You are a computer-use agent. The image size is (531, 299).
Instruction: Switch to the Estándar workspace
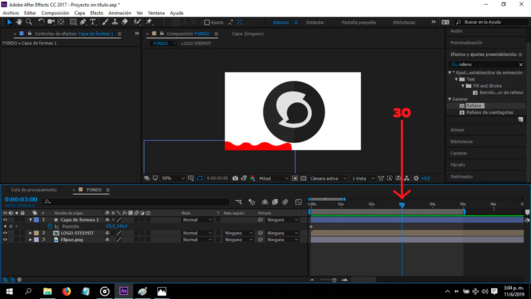[315, 22]
